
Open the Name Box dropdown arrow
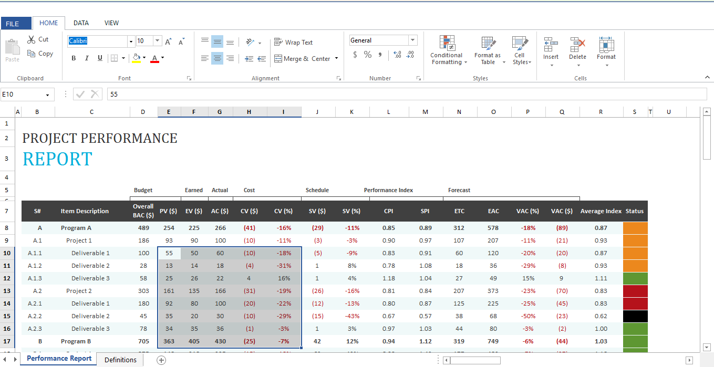click(48, 95)
